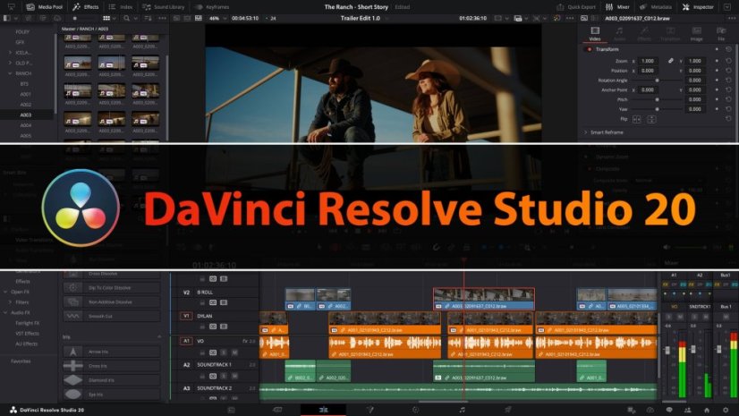Expand the KEELA... bin folder
Image resolution: width=739 pixels, height=416 pixels.
coord(10,52)
